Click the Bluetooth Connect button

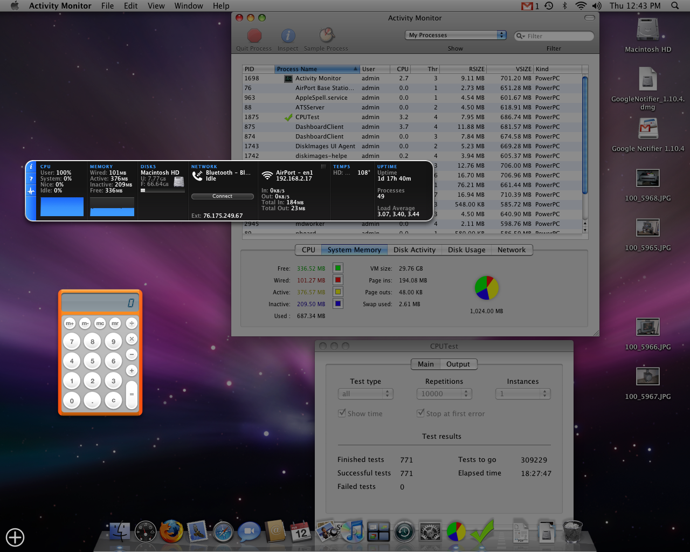222,196
